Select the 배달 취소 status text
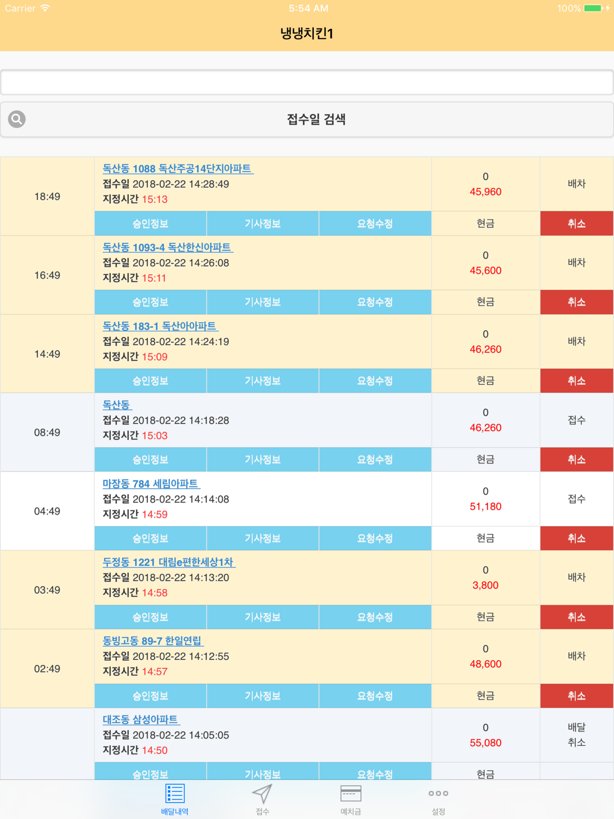This screenshot has width=614, height=819. (x=577, y=735)
